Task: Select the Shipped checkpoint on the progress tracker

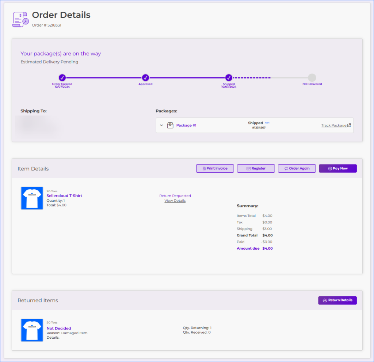Action: coord(229,78)
